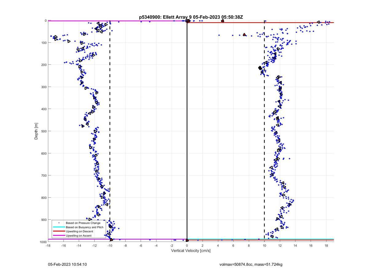Click the 'volmax=50874.8cc, mass=51.724kg' footer text

251,264
